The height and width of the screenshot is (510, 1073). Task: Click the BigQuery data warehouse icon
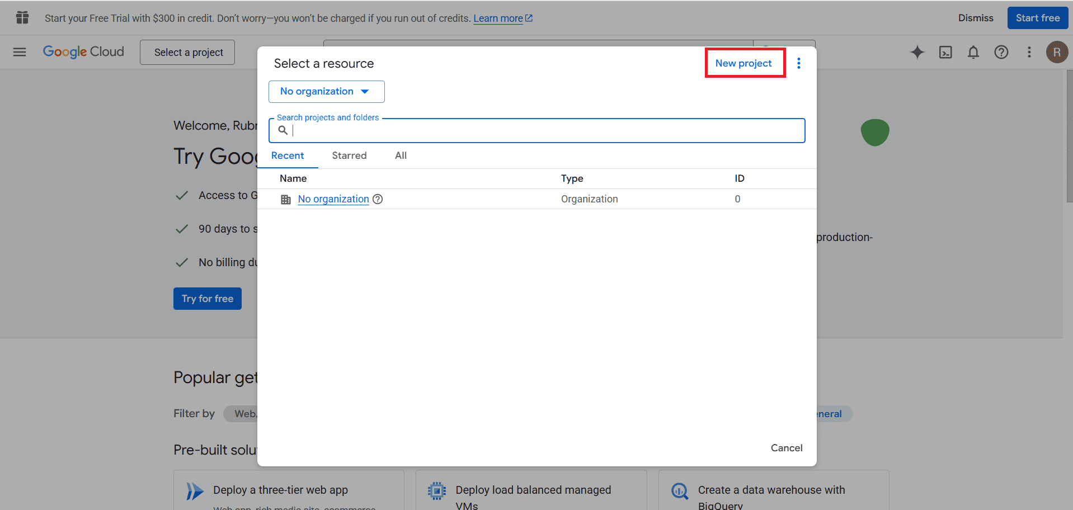[x=680, y=491]
